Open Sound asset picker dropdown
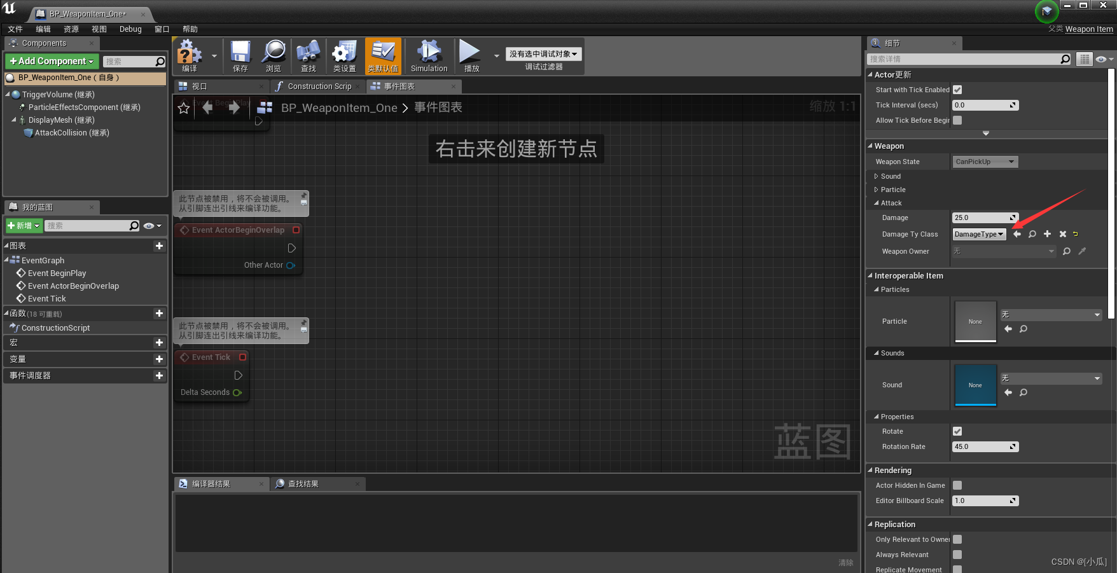This screenshot has height=573, width=1117. pyautogui.click(x=1051, y=378)
